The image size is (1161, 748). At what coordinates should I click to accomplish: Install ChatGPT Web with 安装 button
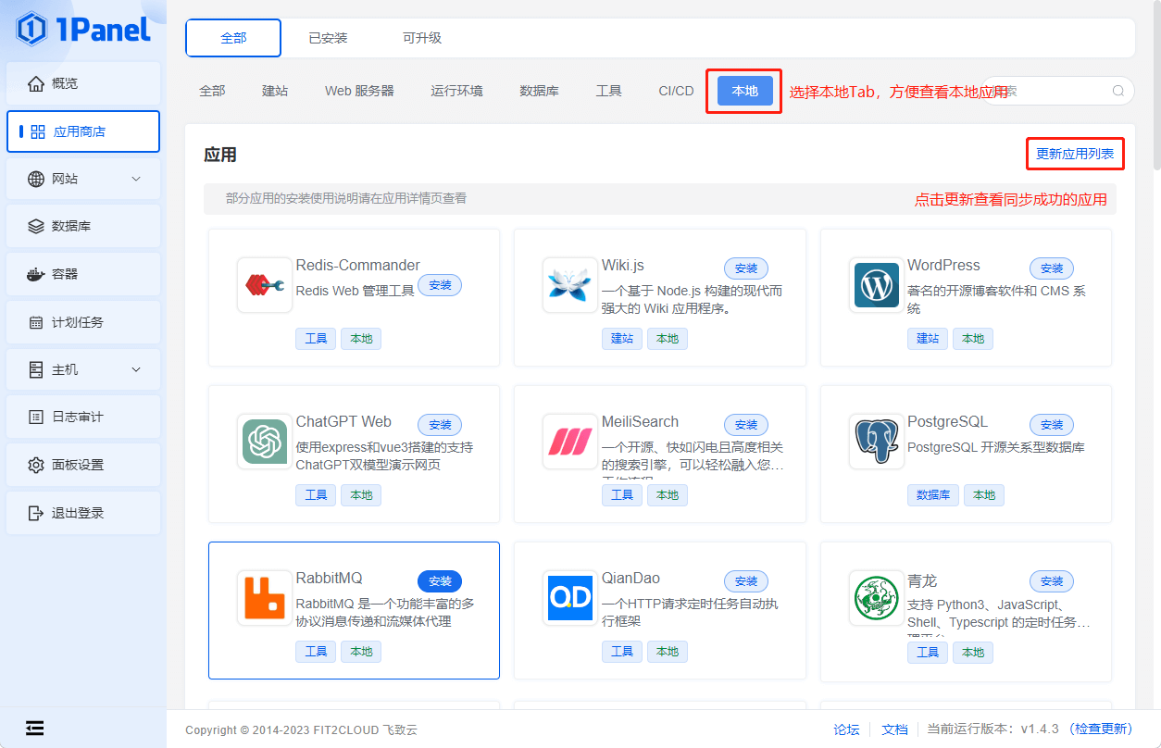coord(440,425)
